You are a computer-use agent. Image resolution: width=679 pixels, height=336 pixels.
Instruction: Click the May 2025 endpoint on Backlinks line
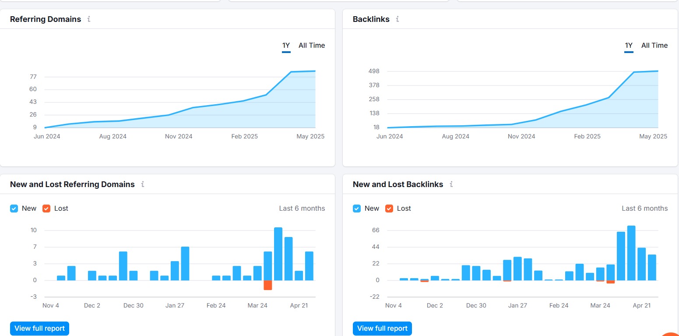(x=658, y=71)
